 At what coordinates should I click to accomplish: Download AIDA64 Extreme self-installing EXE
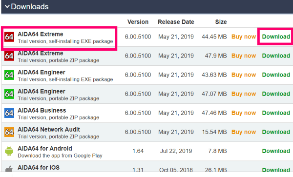click(x=276, y=37)
